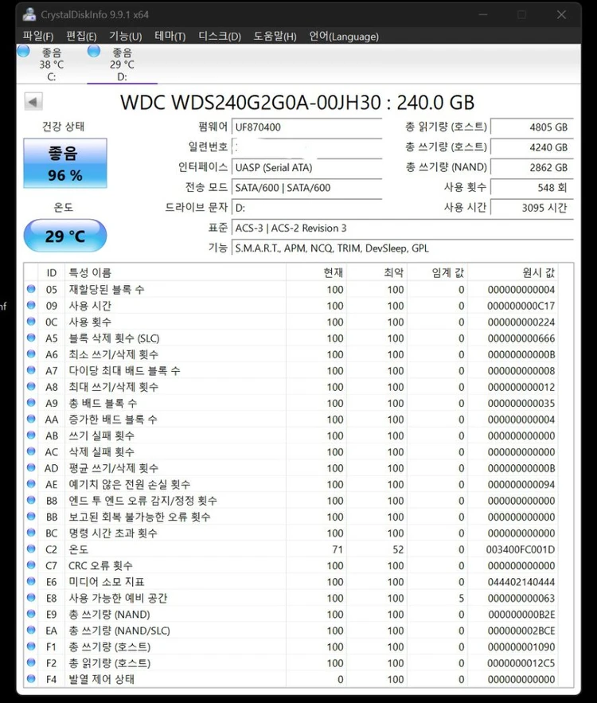Screen dimensions: 597x703
Task: Click the firmware field UF870400
Action: tap(307, 127)
